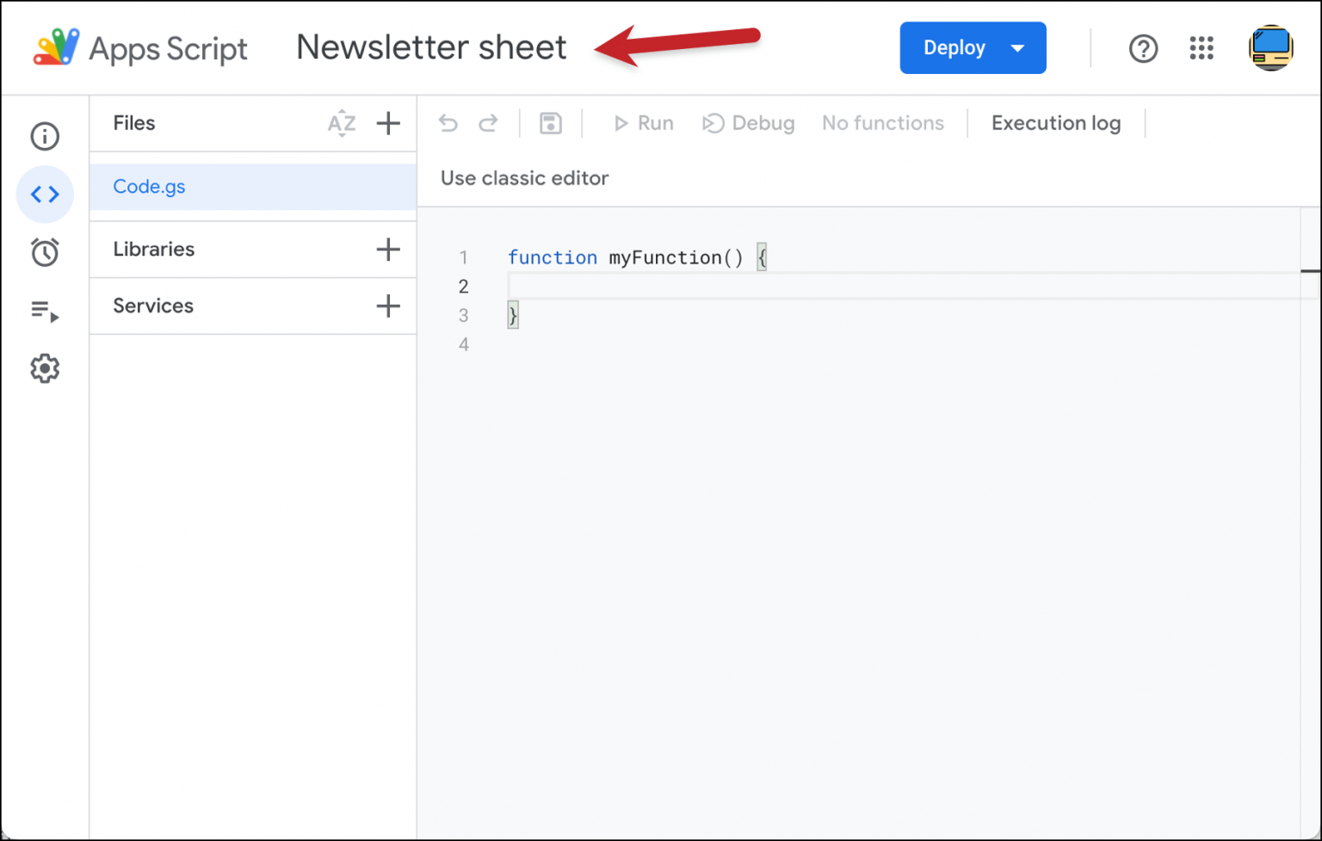Start debugging the script

click(x=748, y=123)
